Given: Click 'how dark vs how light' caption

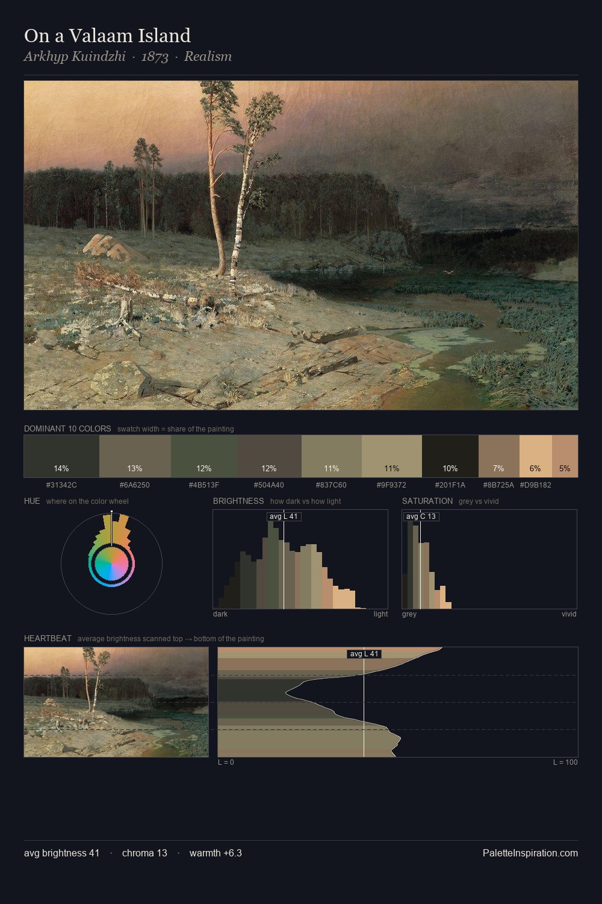Looking at the screenshot, I should pos(306,501).
